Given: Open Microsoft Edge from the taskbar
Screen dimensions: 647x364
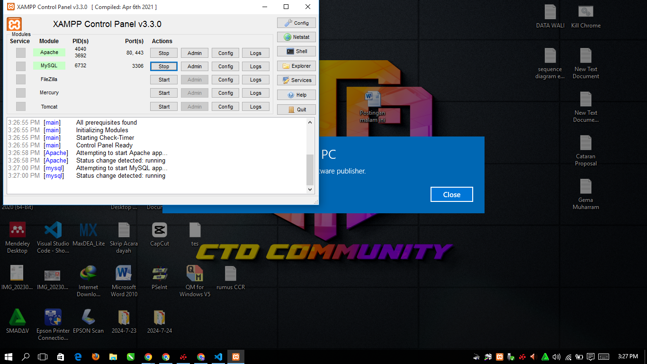Looking at the screenshot, I should coord(78,357).
